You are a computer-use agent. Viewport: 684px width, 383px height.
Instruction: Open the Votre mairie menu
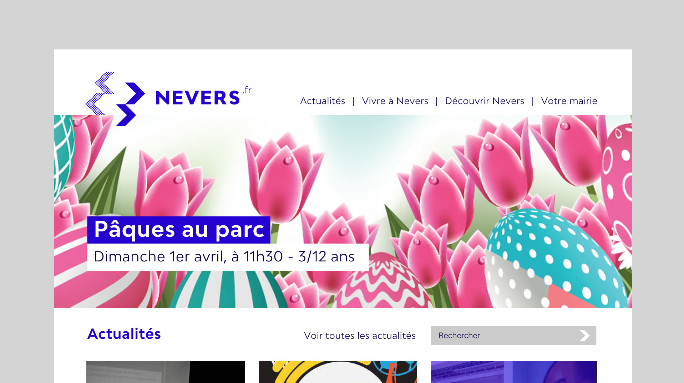click(x=569, y=101)
